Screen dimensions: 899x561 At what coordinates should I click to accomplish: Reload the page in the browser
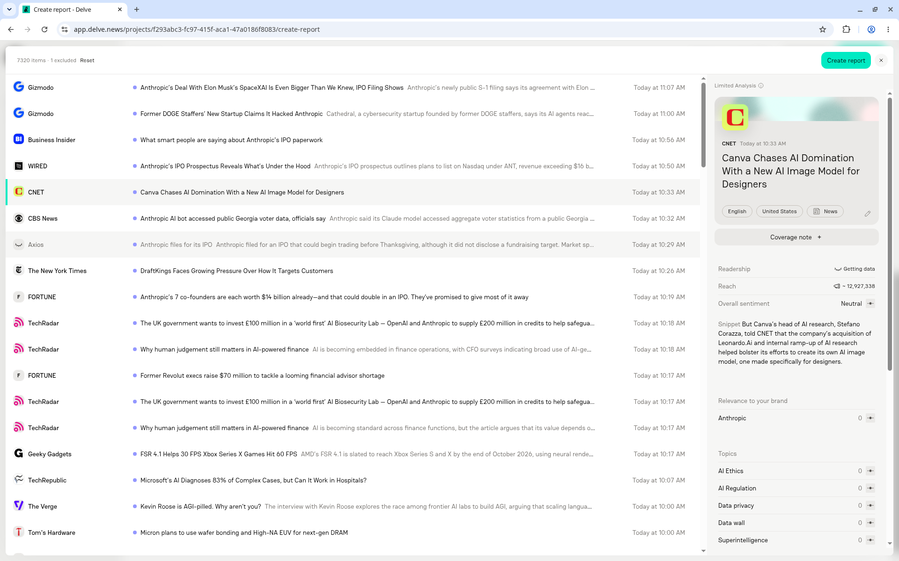(x=44, y=29)
